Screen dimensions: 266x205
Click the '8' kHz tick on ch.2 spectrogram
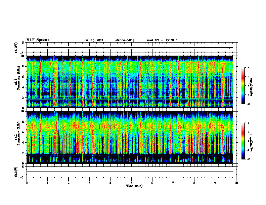(x=24, y=122)
